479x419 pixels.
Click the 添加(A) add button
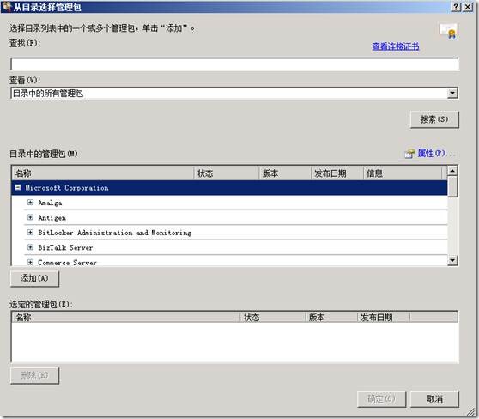coord(34,278)
